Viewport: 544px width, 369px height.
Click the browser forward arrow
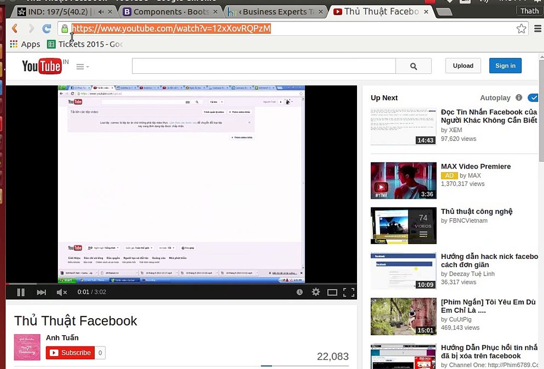[31, 28]
